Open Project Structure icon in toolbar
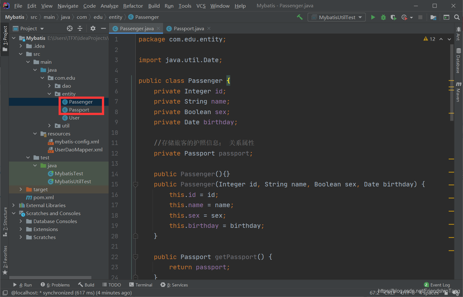Viewport: 463px width, 297px height. 433,17
